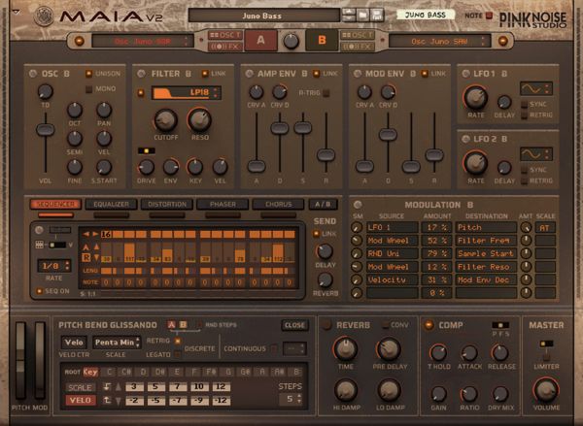Viewport: 583px width, 426px height.
Task: Open the Sample Start modulation destination field
Action: click(x=486, y=253)
